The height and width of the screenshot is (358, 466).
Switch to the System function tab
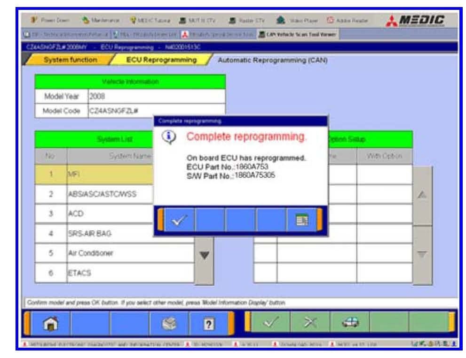[71, 60]
